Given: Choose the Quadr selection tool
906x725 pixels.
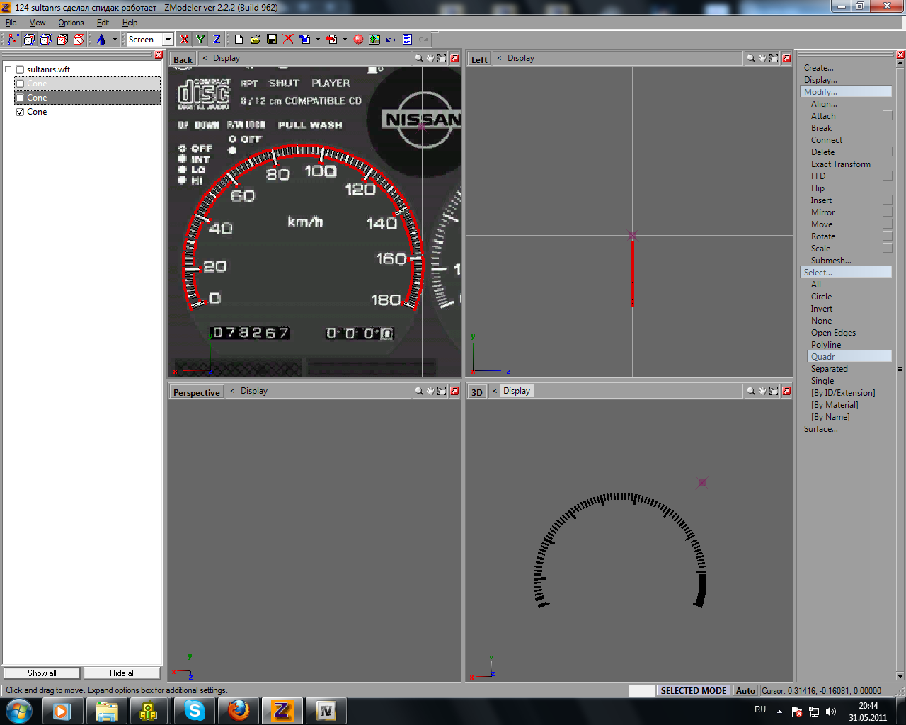Looking at the screenshot, I should pos(849,357).
